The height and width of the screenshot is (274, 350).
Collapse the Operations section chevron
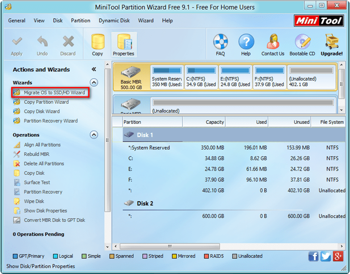[x=94, y=135]
